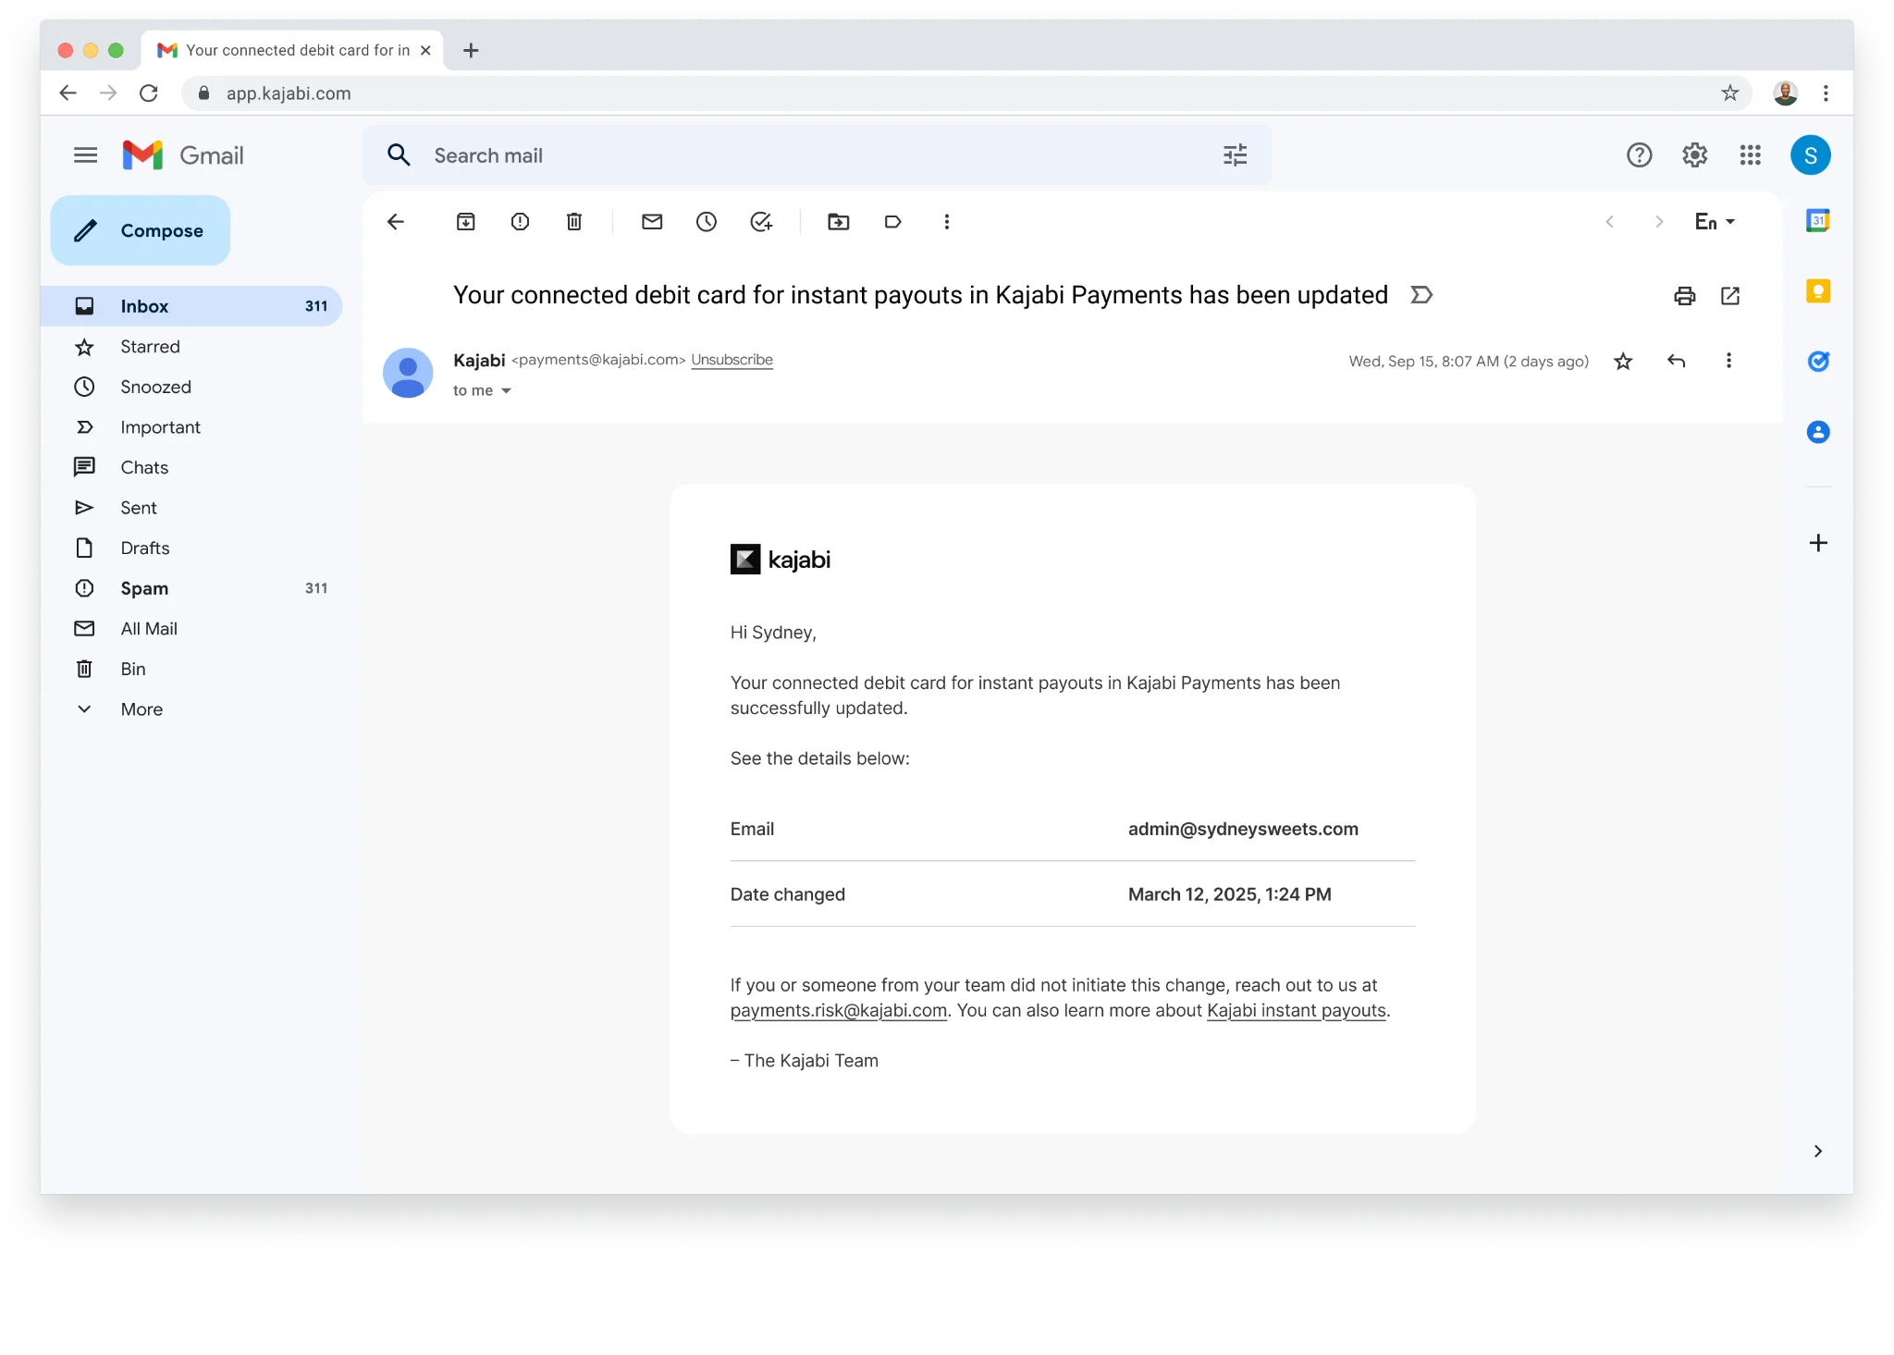Go to the newer email arrow
The image size is (1894, 1355).
click(1610, 222)
